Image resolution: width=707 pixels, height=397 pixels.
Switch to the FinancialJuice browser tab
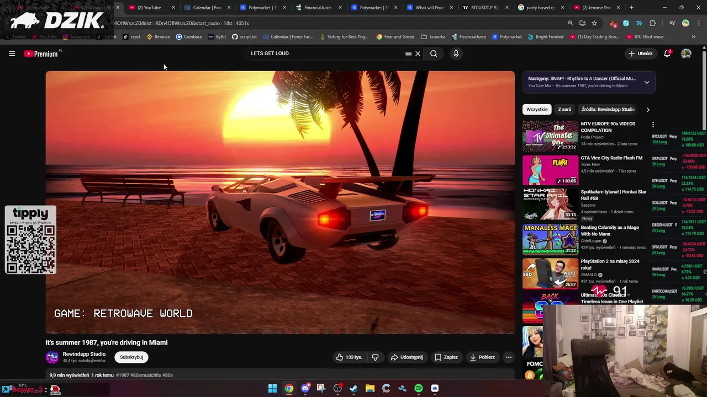click(x=319, y=7)
